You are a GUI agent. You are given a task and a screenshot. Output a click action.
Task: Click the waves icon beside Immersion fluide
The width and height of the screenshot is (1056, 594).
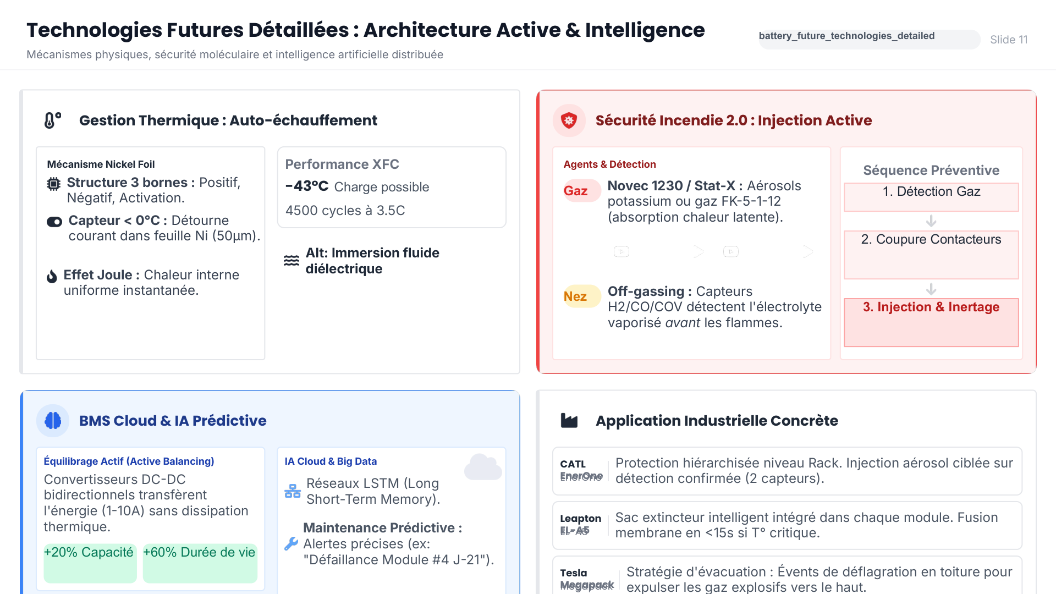point(291,261)
